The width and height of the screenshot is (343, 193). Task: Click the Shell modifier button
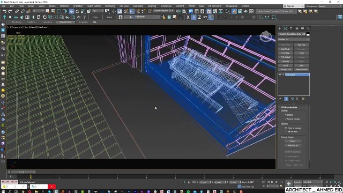point(301,53)
